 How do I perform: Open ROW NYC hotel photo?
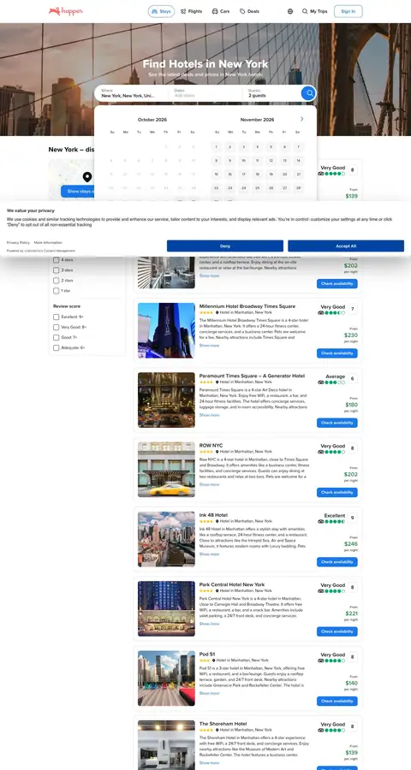[166, 470]
